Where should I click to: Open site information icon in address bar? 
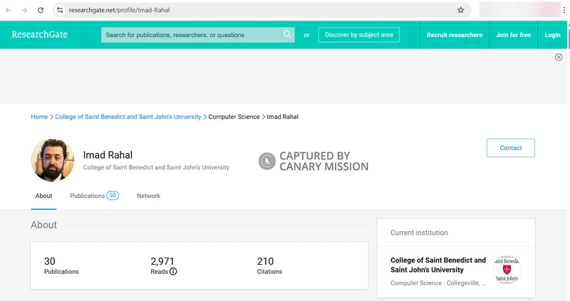click(x=61, y=10)
